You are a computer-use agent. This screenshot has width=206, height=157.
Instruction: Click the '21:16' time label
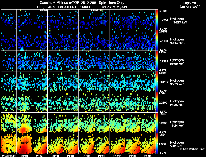pyautogui.click(x=101, y=156)
